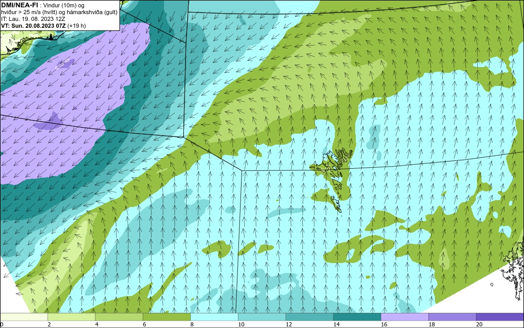The image size is (524, 328).
Task: Click the 0–2 m/s legend color swatch
Action: 24,316
